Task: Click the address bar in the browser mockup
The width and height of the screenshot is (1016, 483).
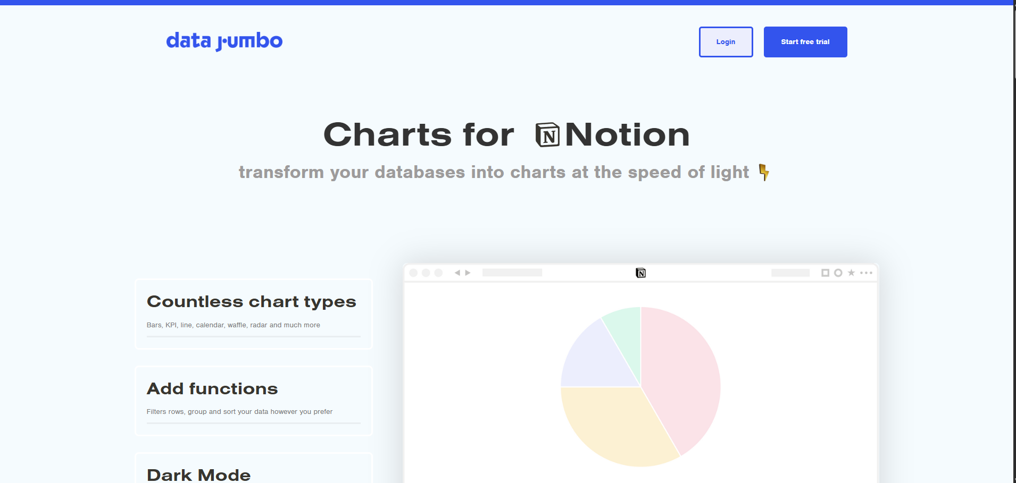Action: (512, 272)
